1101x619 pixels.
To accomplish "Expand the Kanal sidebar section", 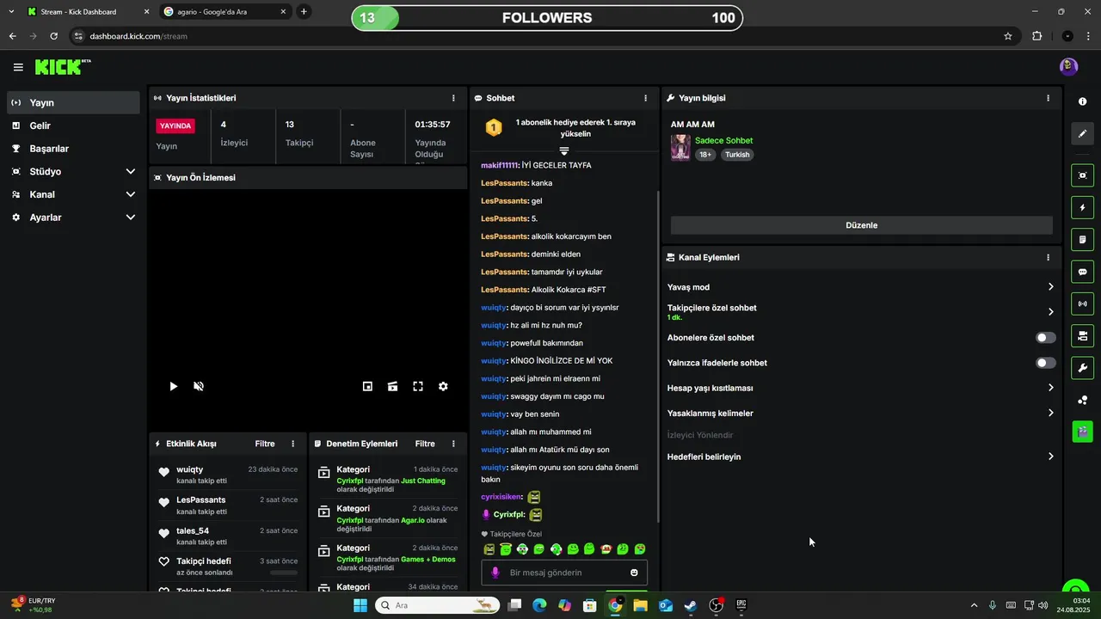I will click(x=73, y=194).
